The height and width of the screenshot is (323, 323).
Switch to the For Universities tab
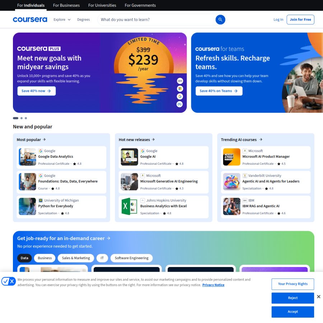[102, 5]
